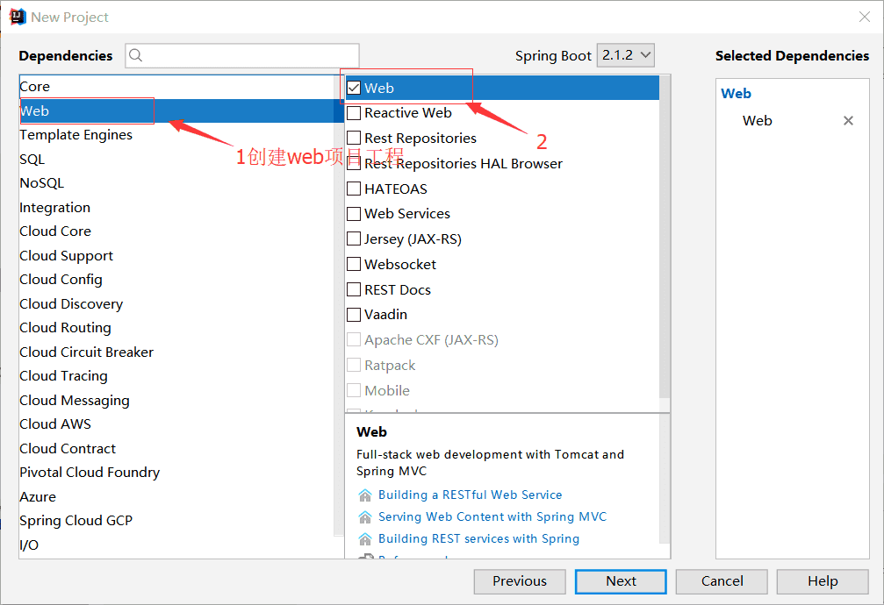Select the NoSQL category
This screenshot has height=605, width=884.
pyautogui.click(x=176, y=183)
